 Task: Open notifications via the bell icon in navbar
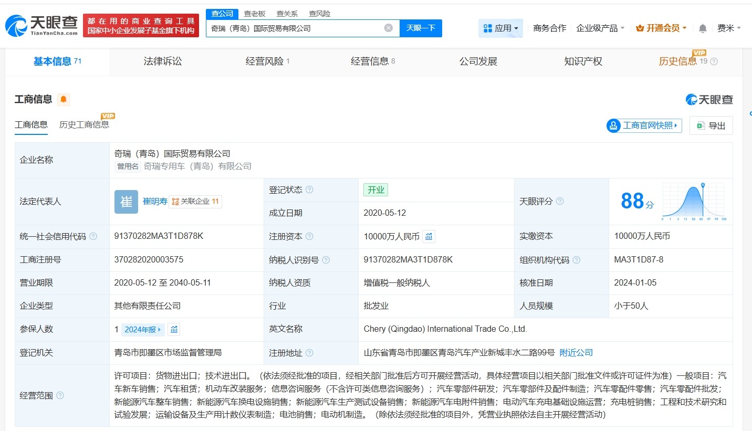coord(702,28)
